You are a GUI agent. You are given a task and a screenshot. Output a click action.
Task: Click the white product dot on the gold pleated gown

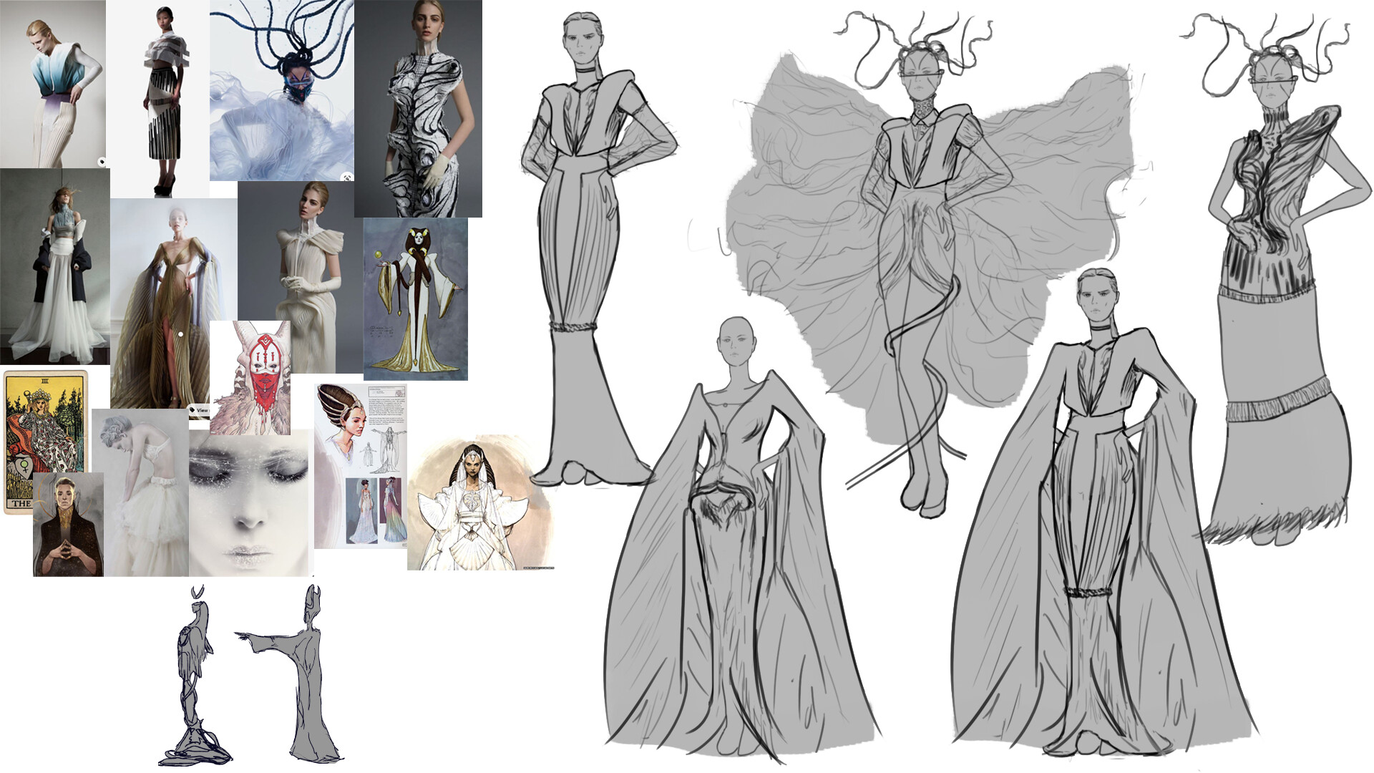point(180,334)
